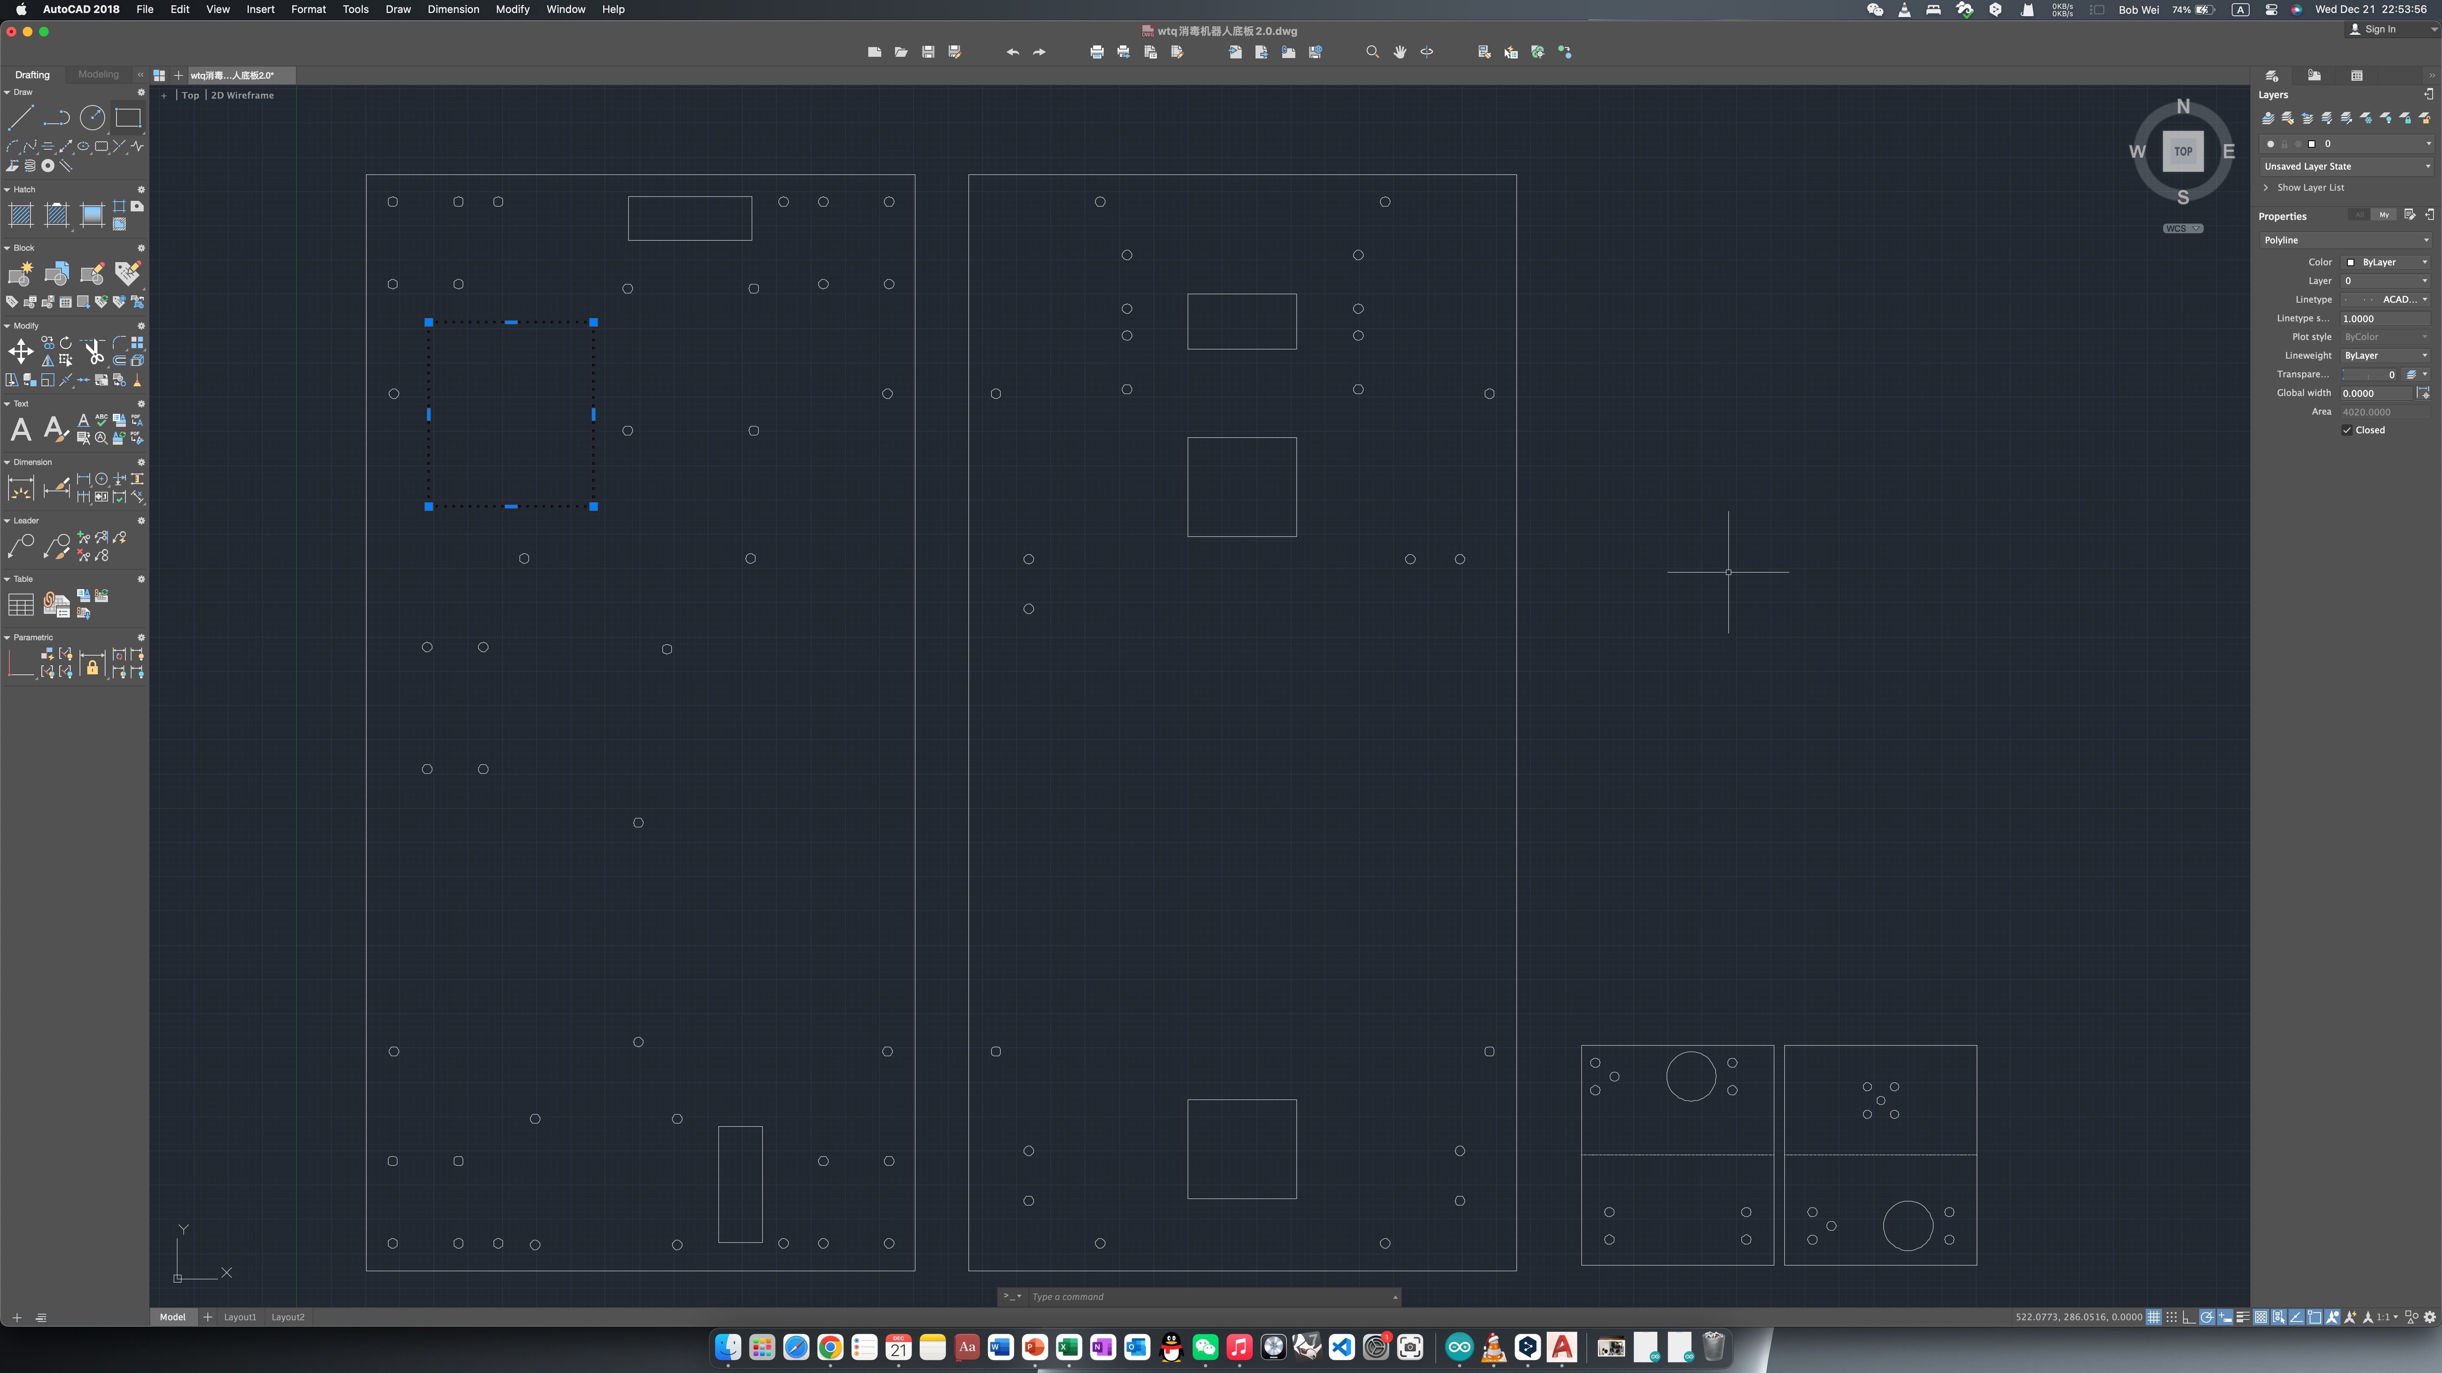This screenshot has width=2442, height=1373.
Task: Open the Color ByLayer dropdown
Action: click(x=2385, y=263)
